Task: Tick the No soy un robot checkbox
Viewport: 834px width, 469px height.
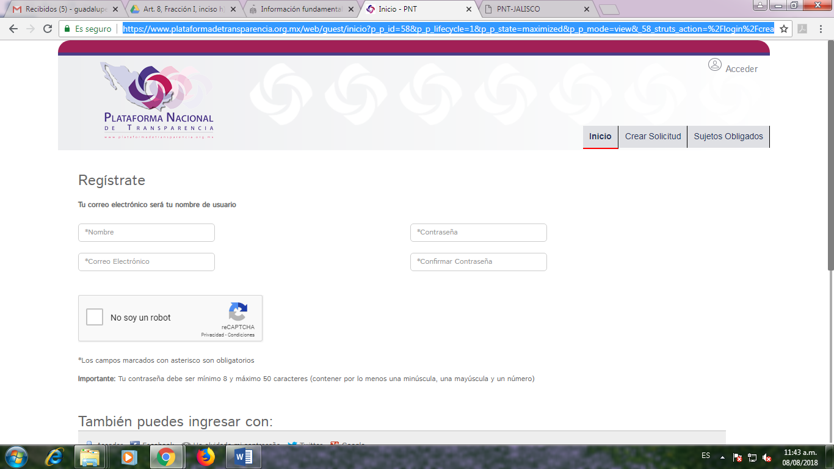Action: pos(95,318)
